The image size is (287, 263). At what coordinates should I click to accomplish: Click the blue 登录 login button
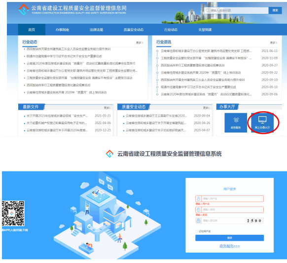click(229, 238)
